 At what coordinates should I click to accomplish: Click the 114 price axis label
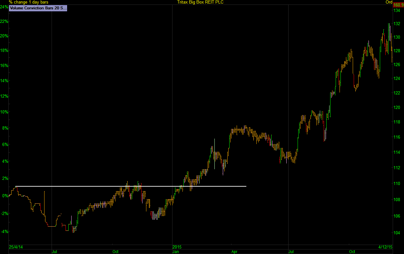(397, 152)
